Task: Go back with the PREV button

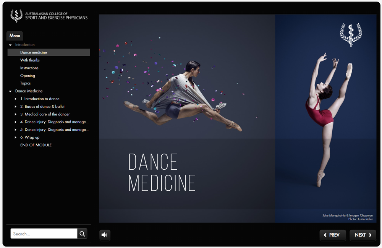Action: [x=332, y=235]
